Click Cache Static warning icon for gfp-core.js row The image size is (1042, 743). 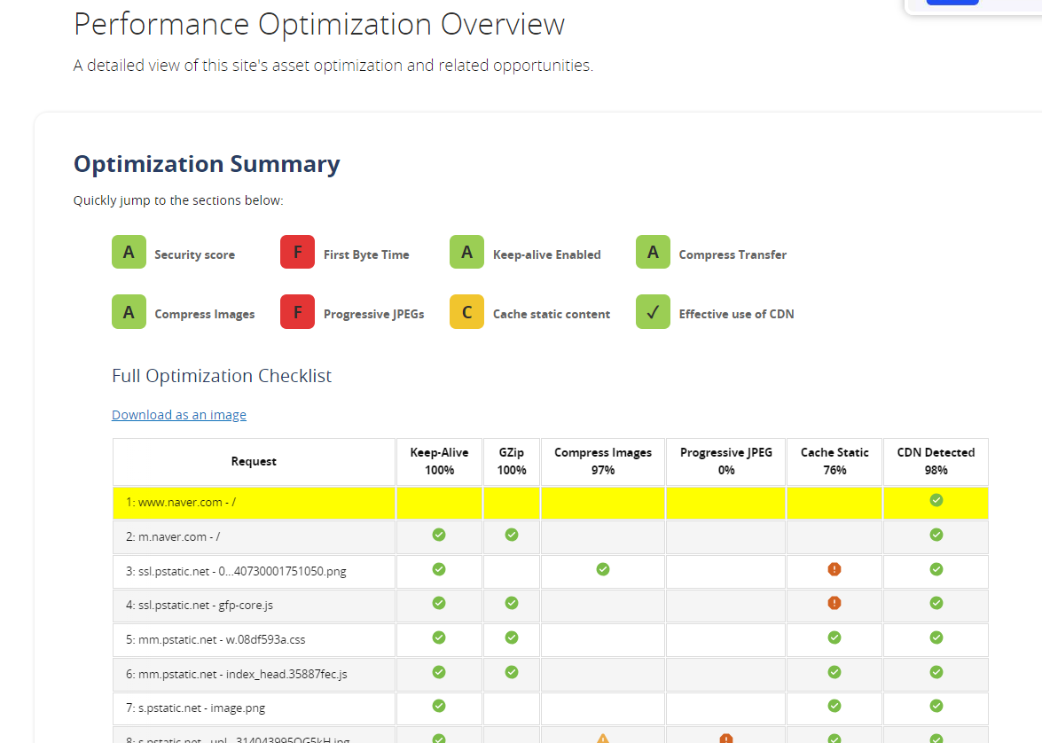(834, 604)
